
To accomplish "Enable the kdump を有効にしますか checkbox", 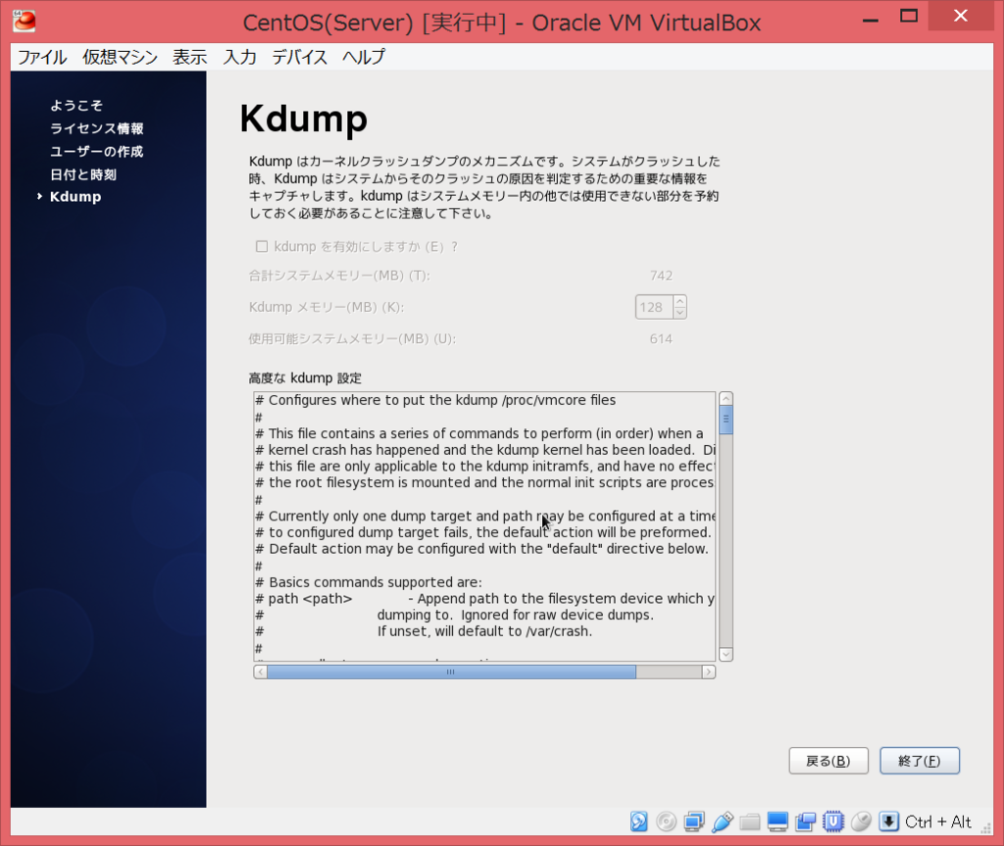I will (261, 247).
